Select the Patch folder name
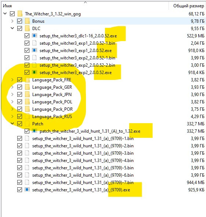Screen dimensions: 206x217 tap(38, 124)
